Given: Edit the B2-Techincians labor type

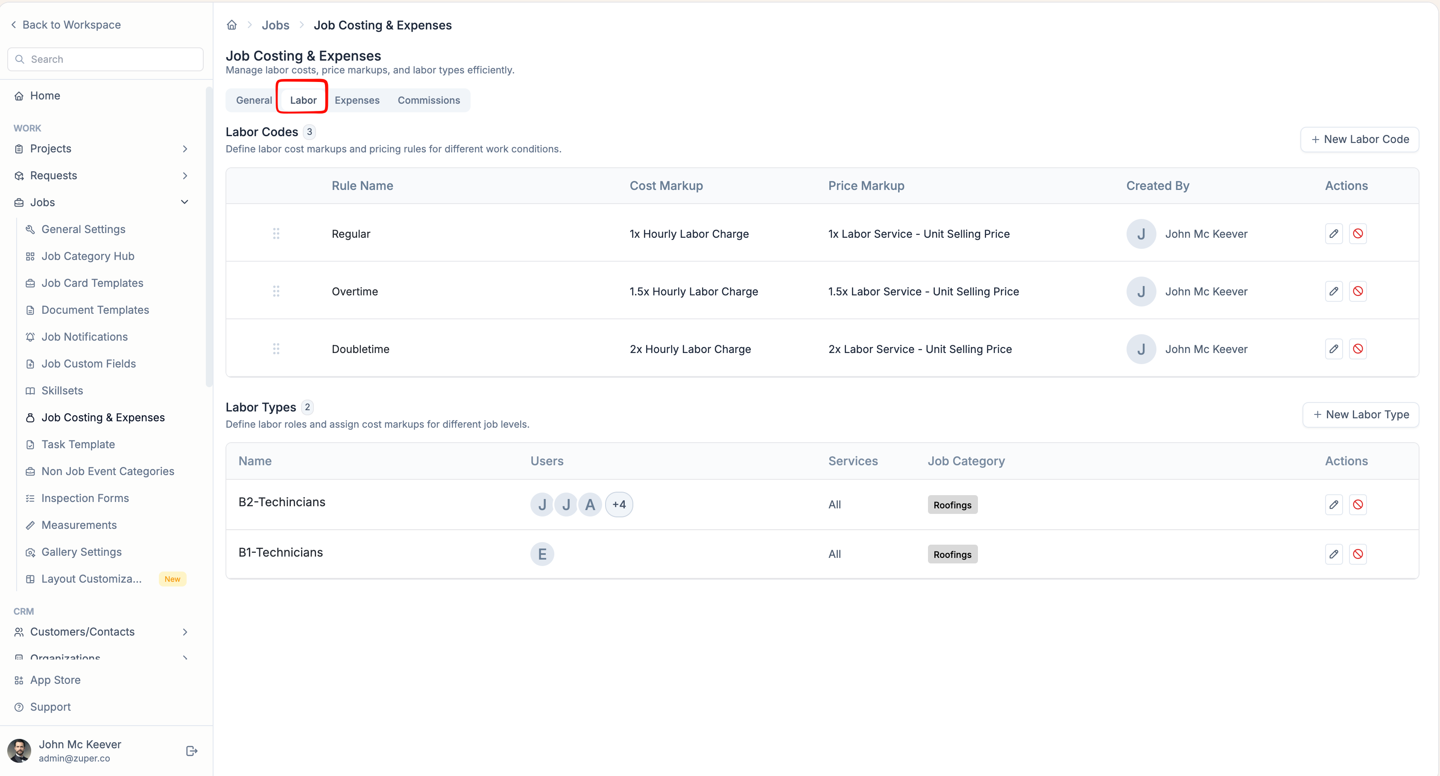Looking at the screenshot, I should pyautogui.click(x=1334, y=505).
